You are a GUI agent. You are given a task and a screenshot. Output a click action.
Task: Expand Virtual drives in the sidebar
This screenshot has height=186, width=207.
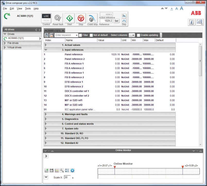(x=5, y=47)
